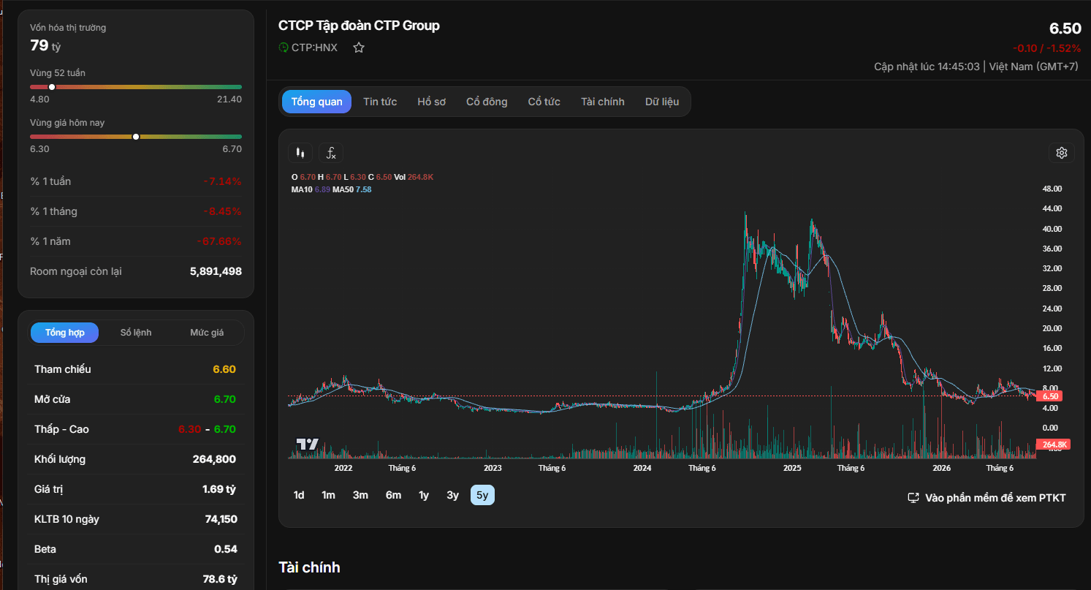The width and height of the screenshot is (1091, 590).
Task: Click the 264.8K volume label on axis
Action: (1053, 445)
